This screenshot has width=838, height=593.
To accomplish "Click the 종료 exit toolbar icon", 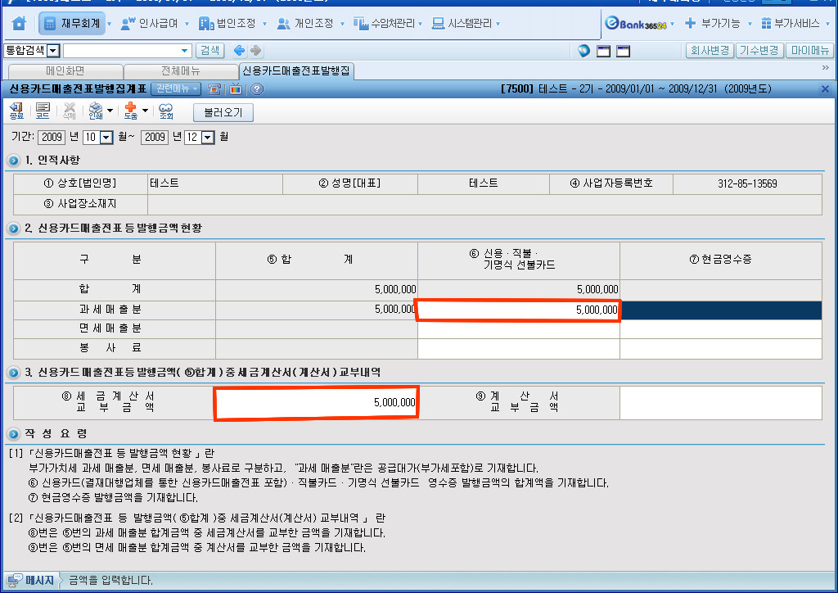I will click(x=16, y=111).
